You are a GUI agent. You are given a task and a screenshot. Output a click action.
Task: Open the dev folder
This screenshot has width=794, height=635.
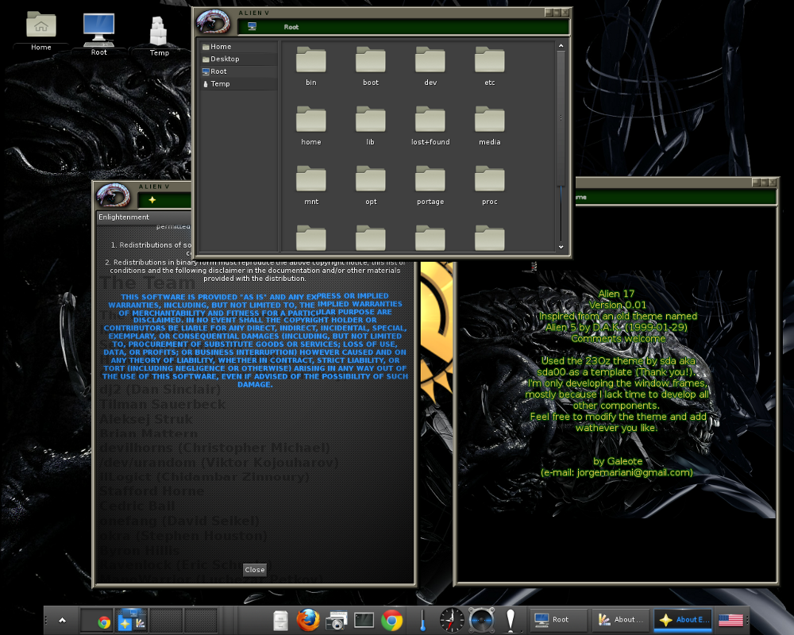point(430,66)
